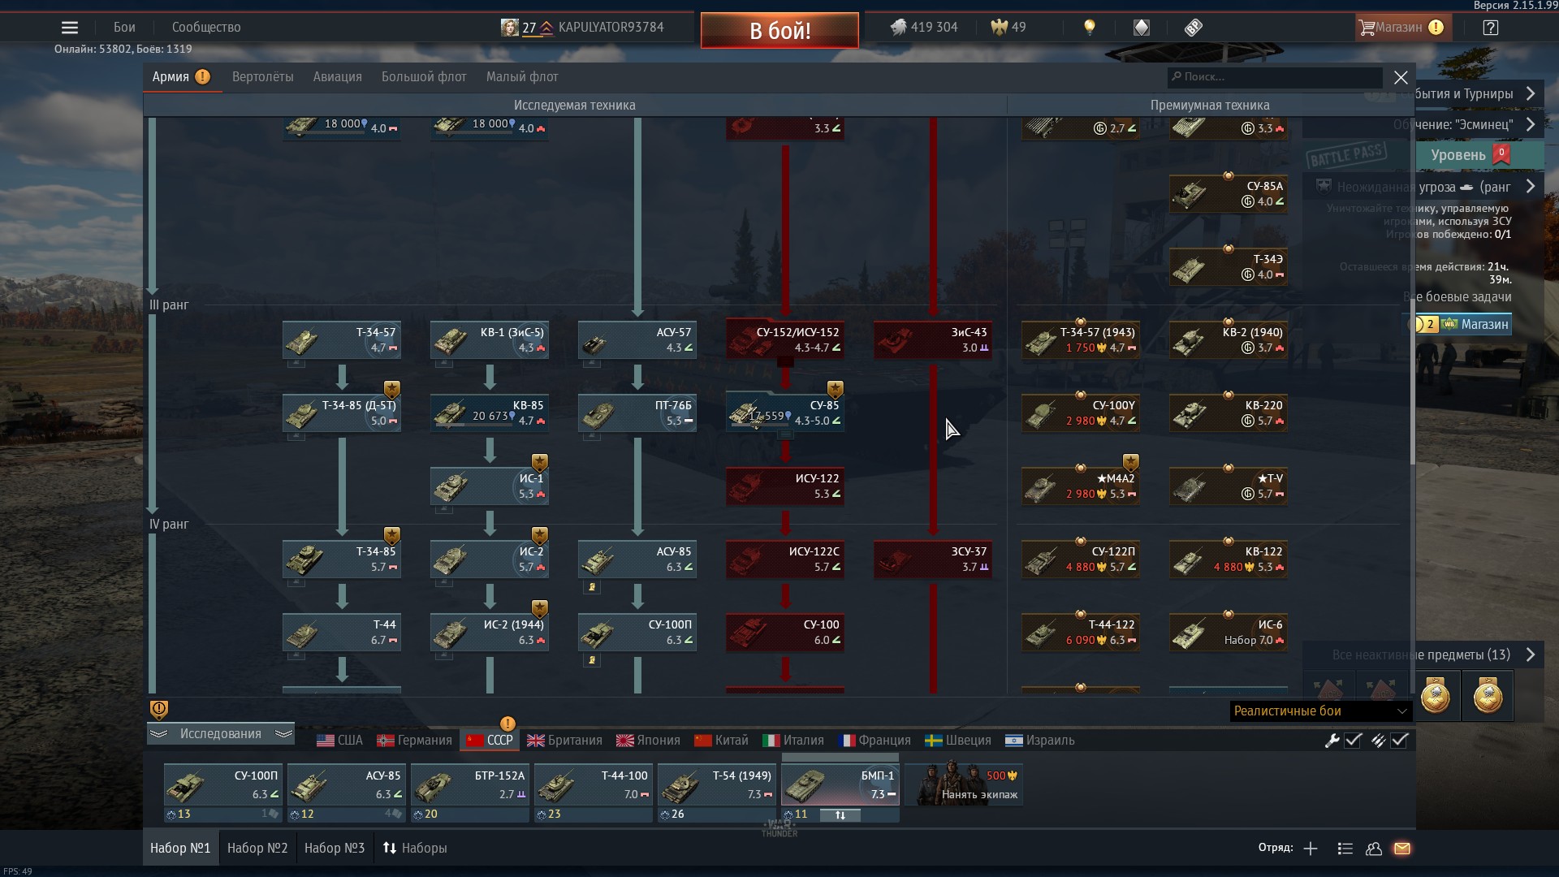Open the Обучение: Эсминец arrow
This screenshot has width=1559, height=877.
tap(1531, 124)
